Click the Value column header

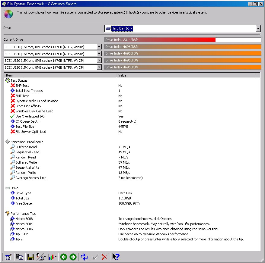[x=186, y=75]
